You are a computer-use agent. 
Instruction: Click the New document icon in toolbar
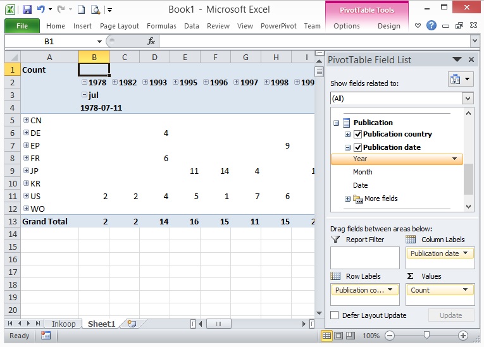[81, 9]
